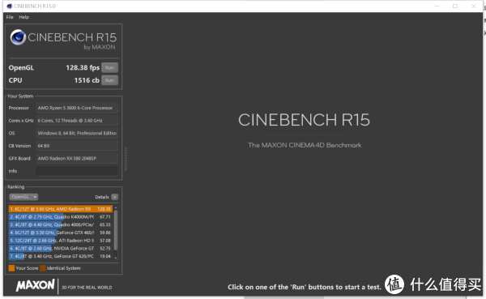Click the GFX Board field Radeon RX 580

[x=77, y=159]
